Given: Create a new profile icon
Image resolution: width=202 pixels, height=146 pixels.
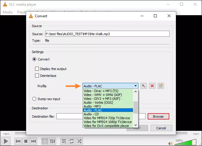Looking at the screenshot, I should pos(161,86).
